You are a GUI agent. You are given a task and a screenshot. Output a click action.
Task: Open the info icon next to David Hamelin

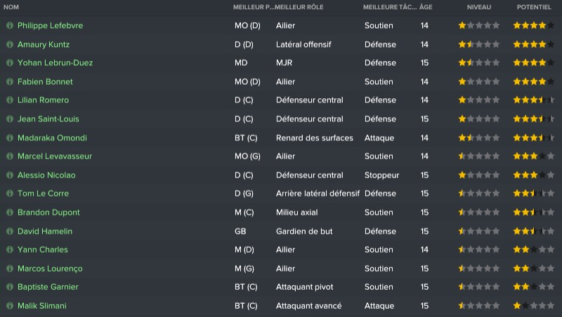tap(10, 231)
